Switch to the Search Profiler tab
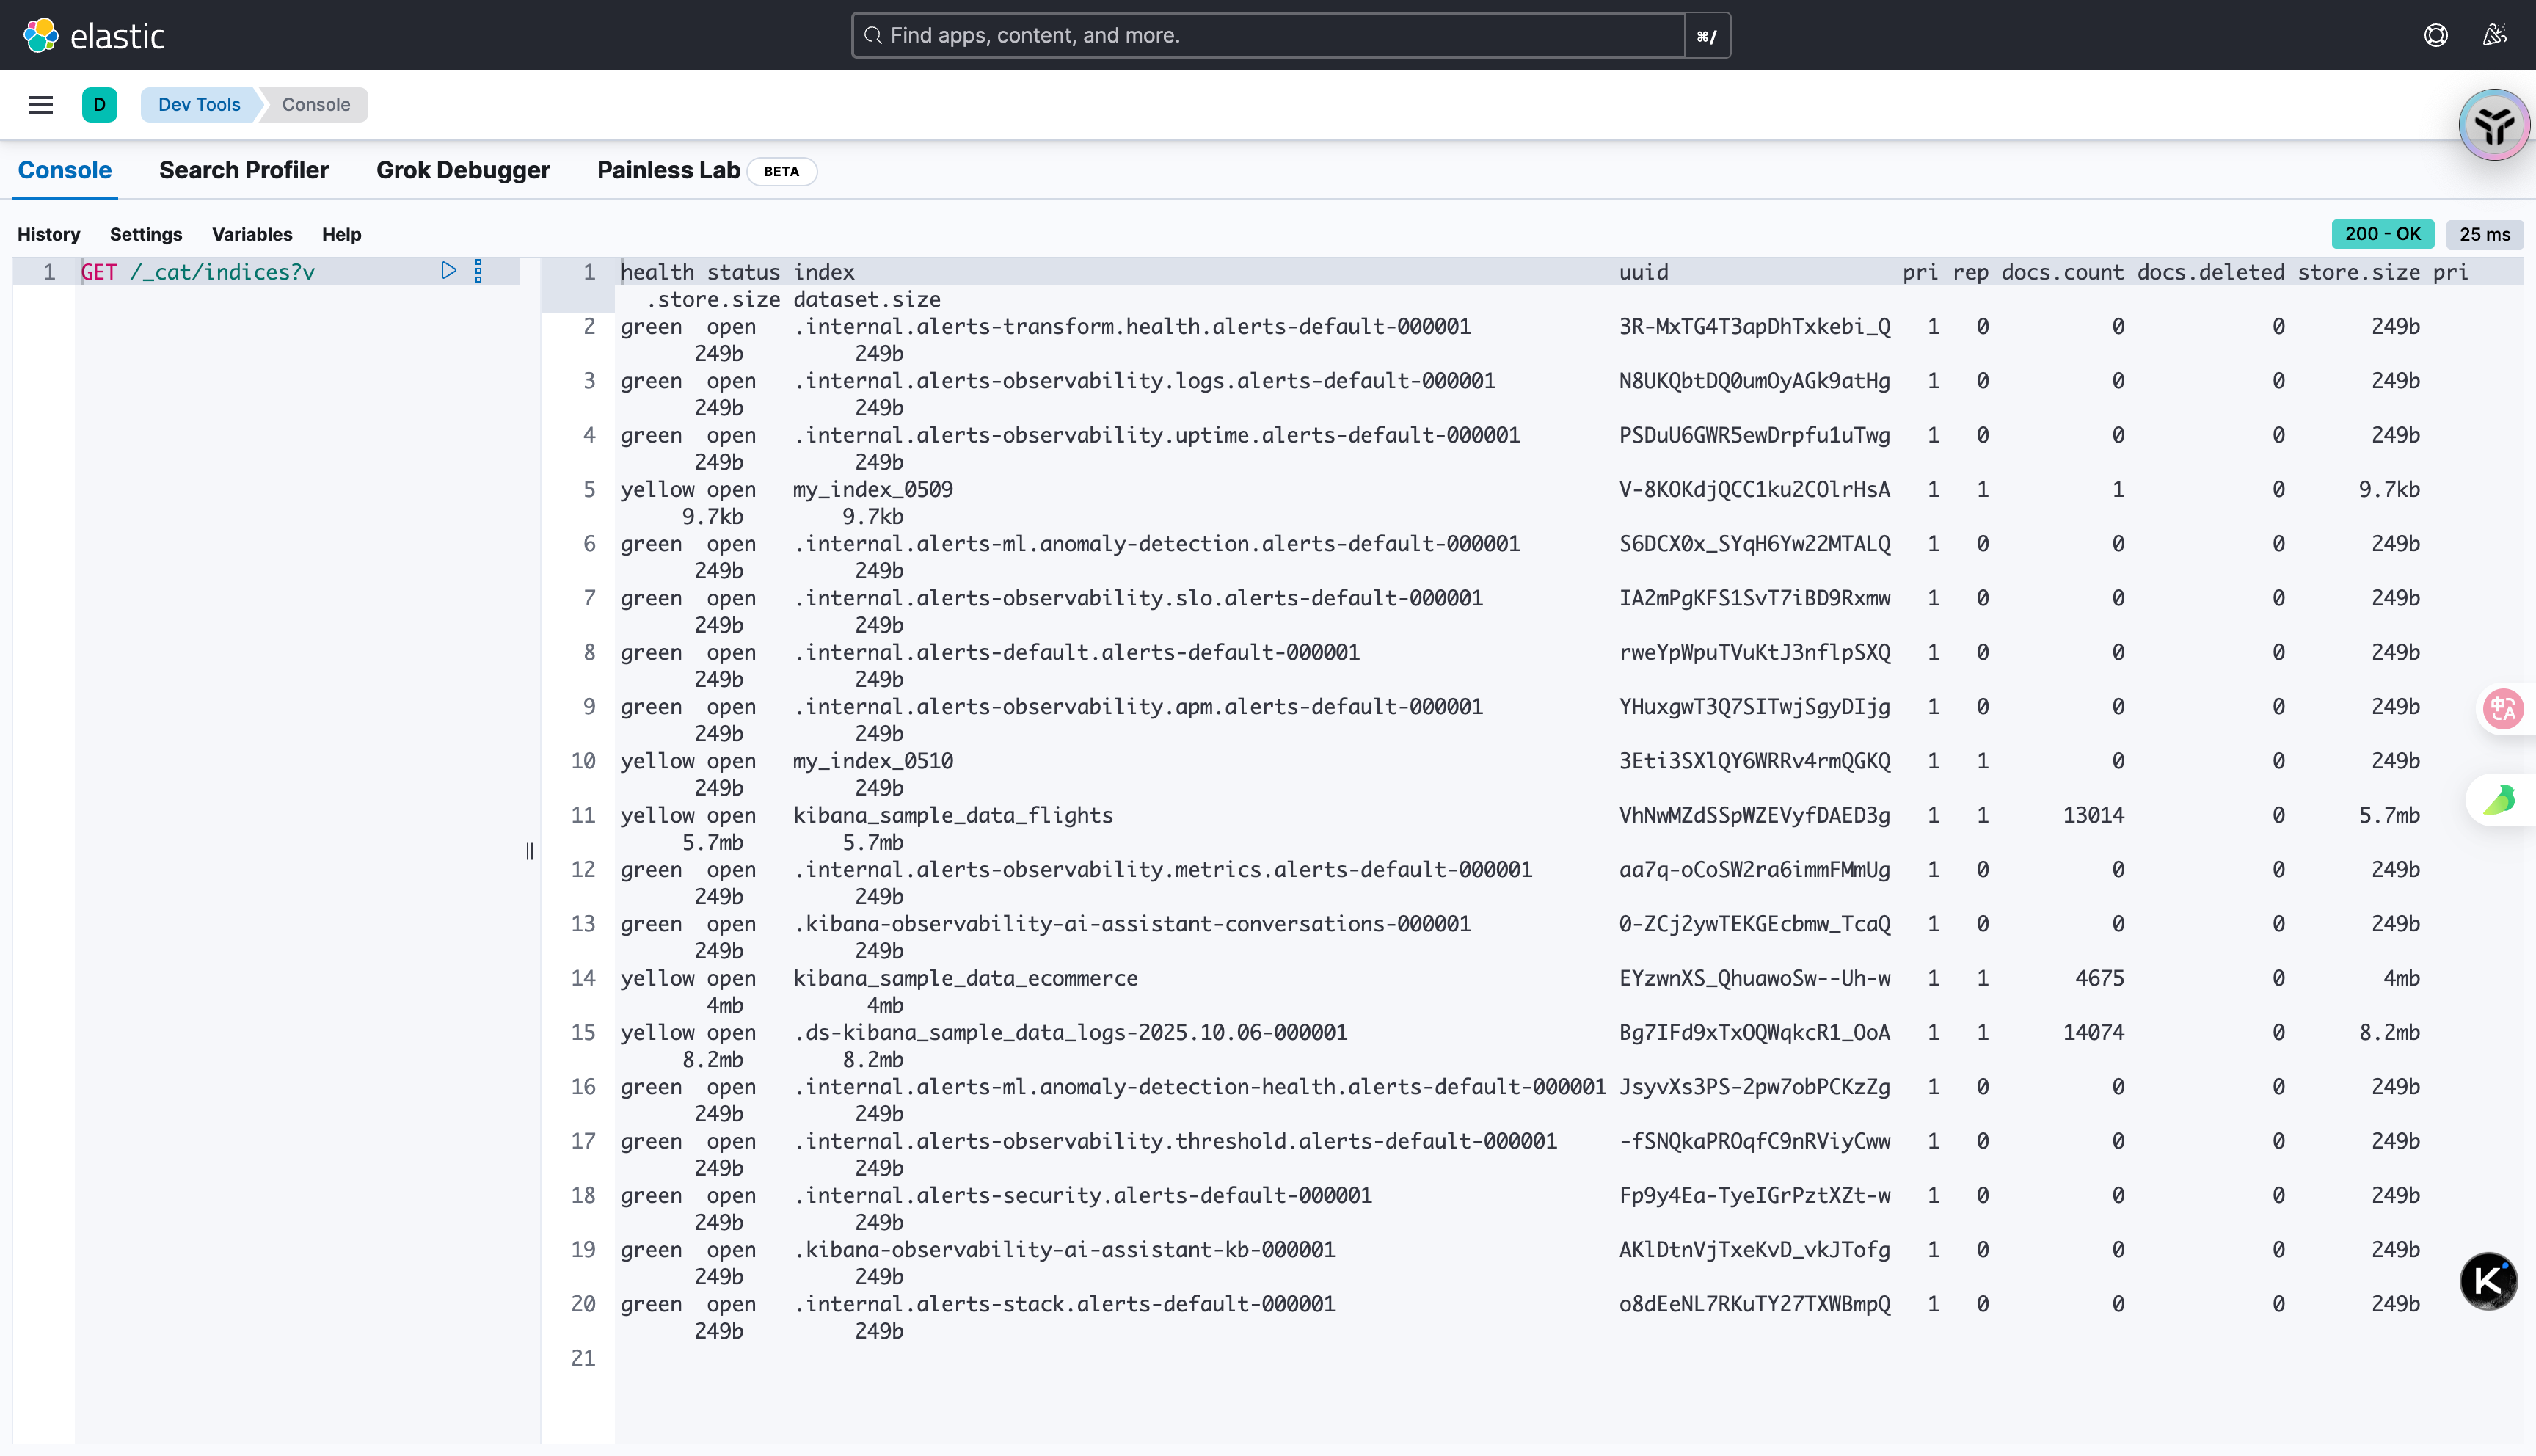This screenshot has height=1456, width=2536. 244,170
